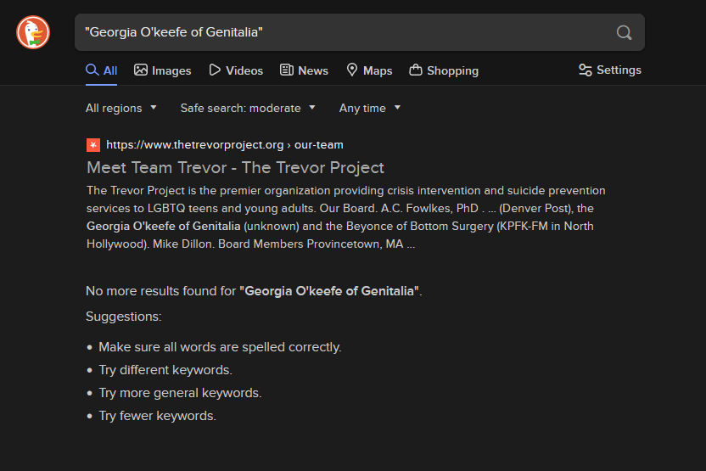The height and width of the screenshot is (471, 706).
Task: Switch to the Videos tab
Action: pyautogui.click(x=236, y=70)
